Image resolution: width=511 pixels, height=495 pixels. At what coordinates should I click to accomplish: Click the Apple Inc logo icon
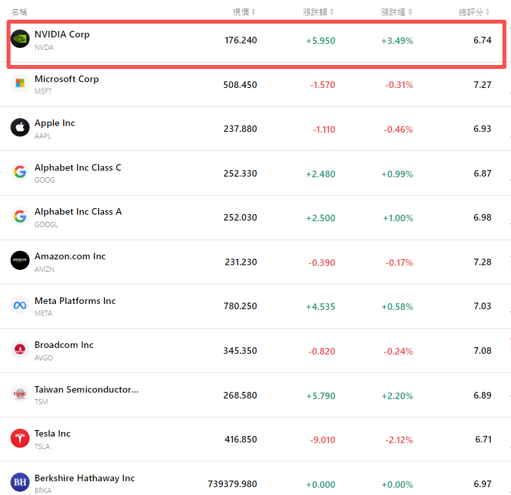20,128
